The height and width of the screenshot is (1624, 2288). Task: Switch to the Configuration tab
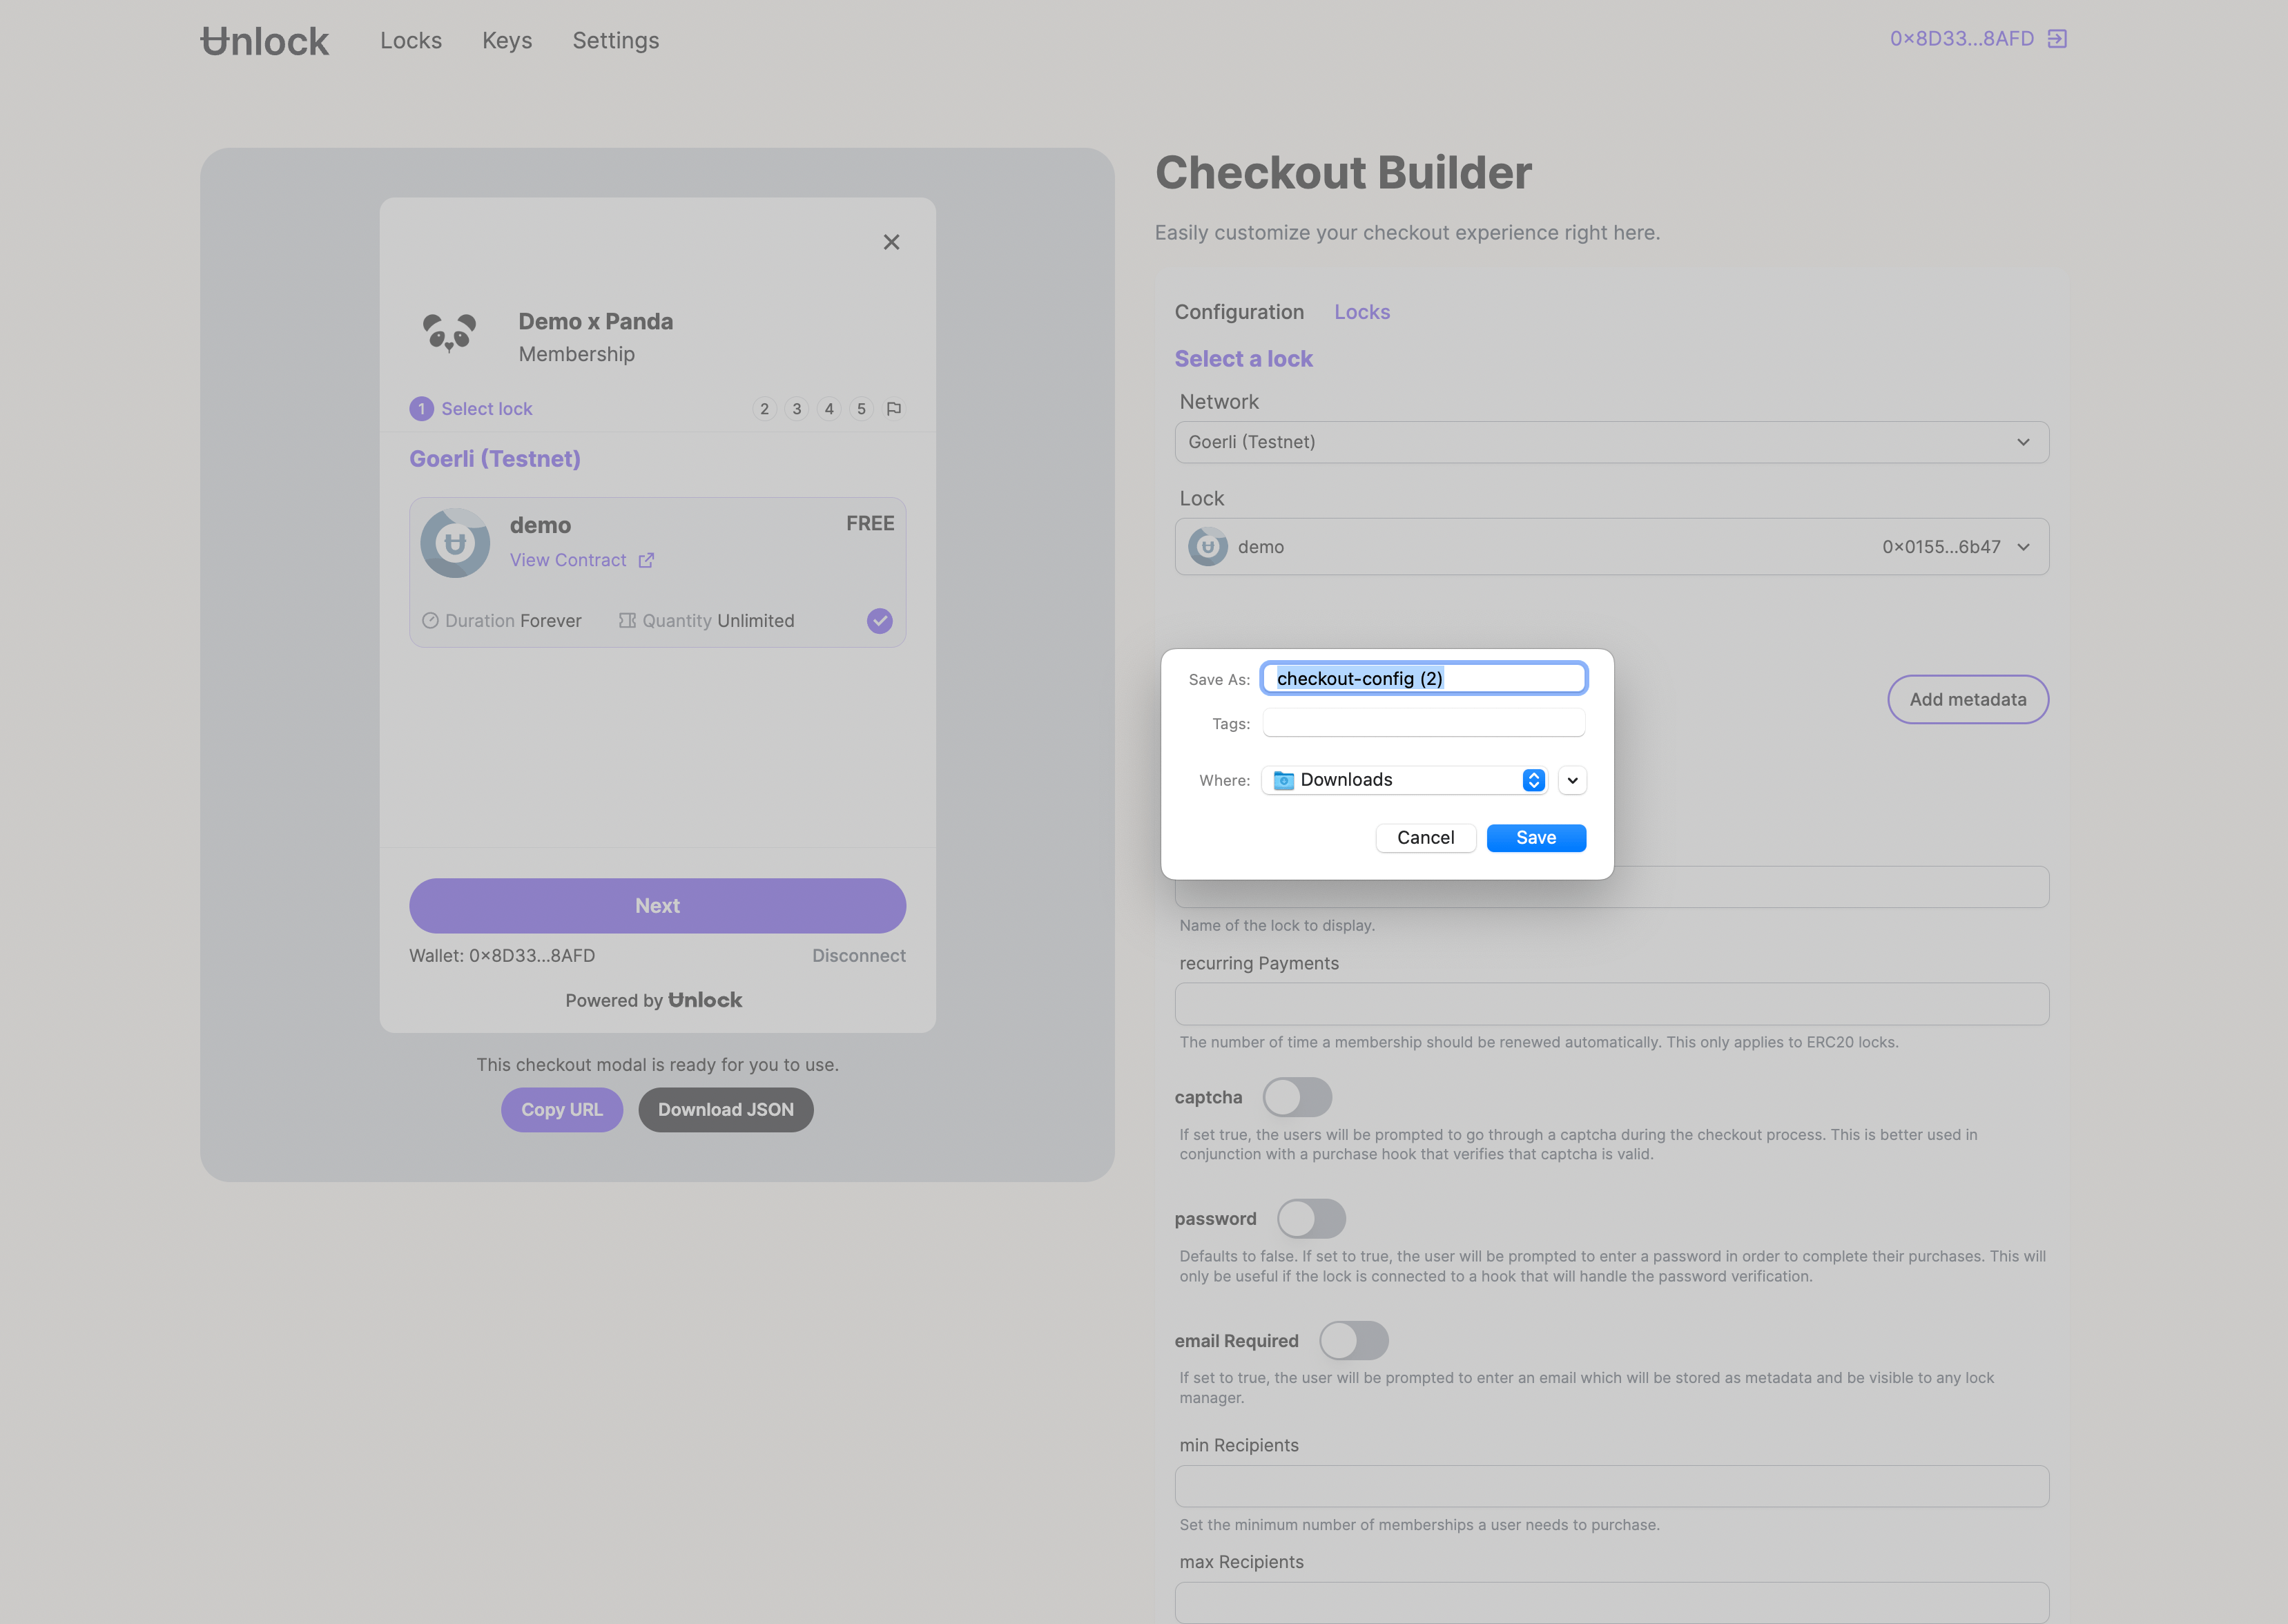(x=1239, y=311)
